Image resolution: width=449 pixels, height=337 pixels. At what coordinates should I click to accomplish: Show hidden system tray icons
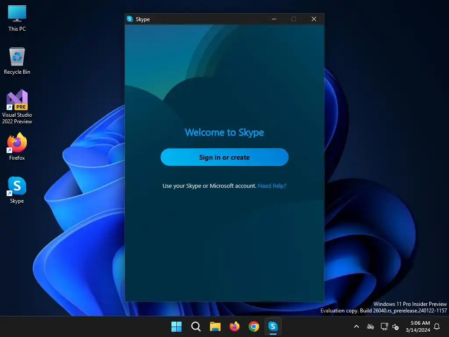[x=356, y=326]
